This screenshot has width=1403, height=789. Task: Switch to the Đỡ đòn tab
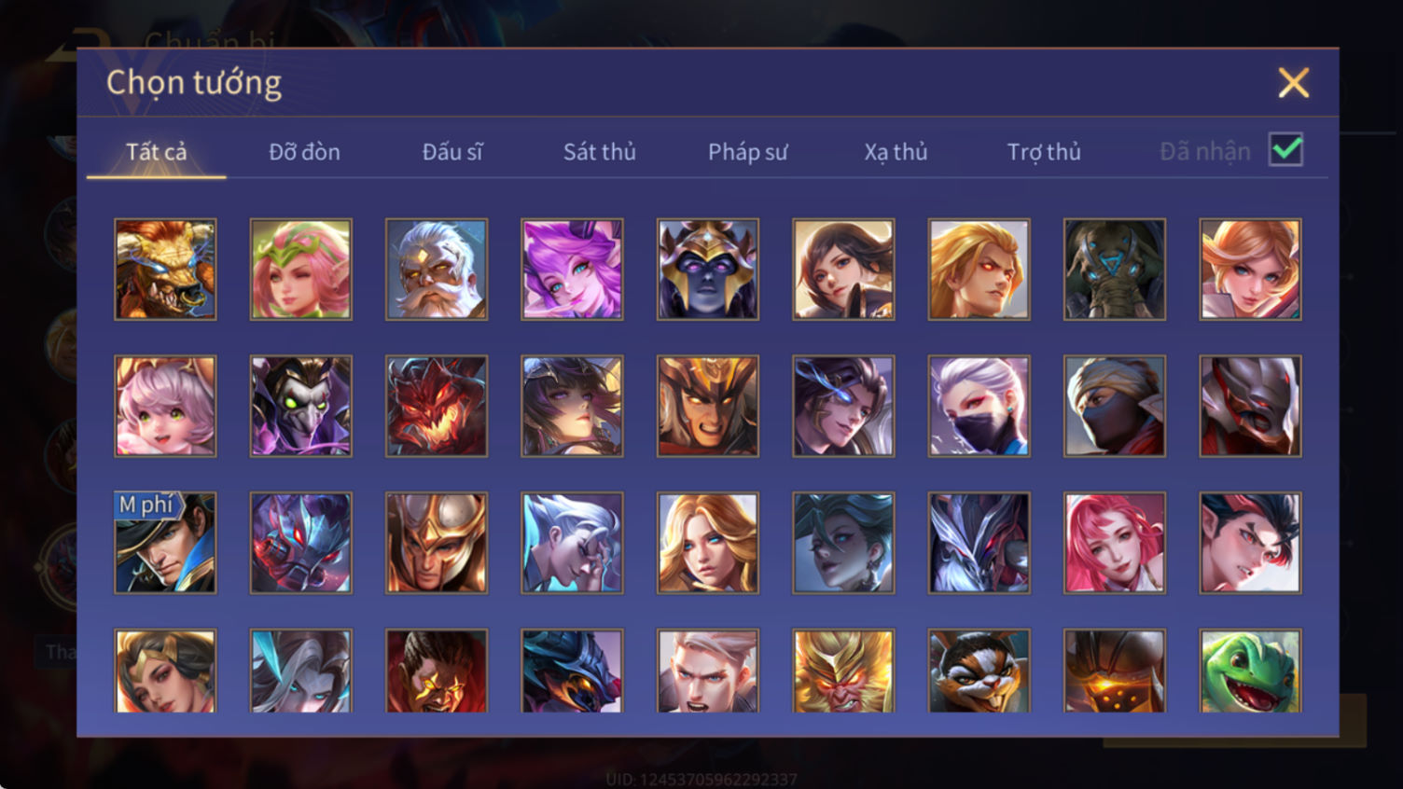click(x=304, y=151)
